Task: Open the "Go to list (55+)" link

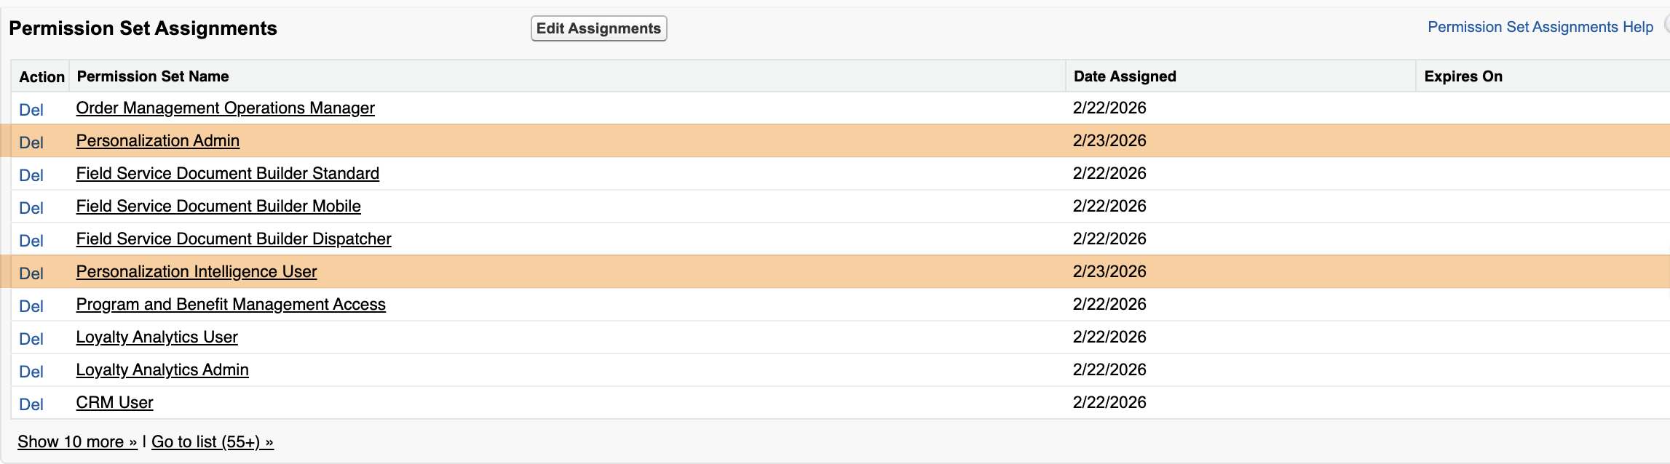Action: click(x=212, y=441)
